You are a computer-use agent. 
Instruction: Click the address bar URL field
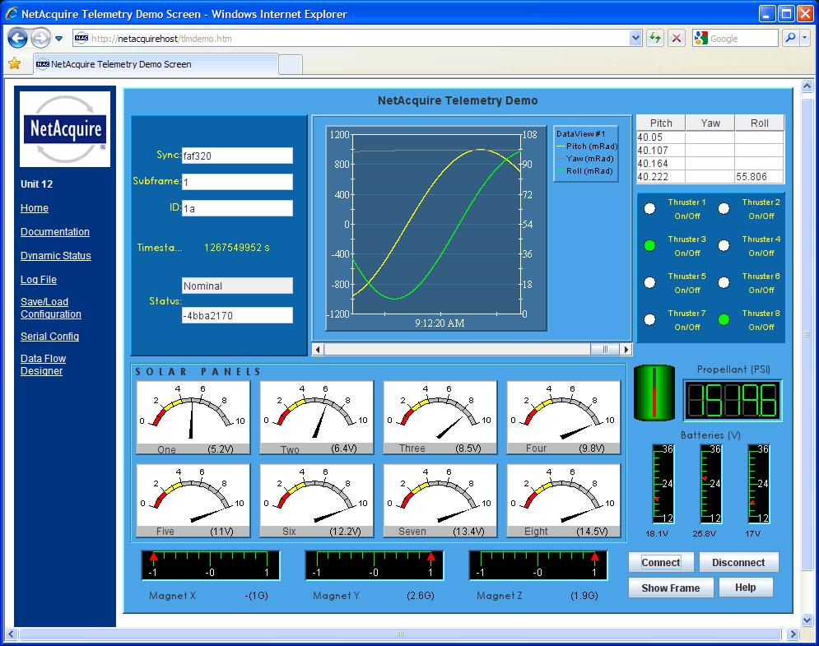[351, 38]
